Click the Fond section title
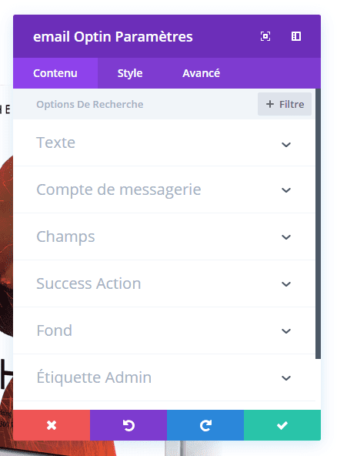 pos(55,330)
